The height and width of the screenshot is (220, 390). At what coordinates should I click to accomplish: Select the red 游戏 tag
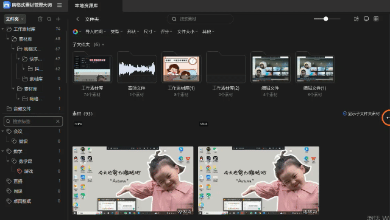click(29, 171)
